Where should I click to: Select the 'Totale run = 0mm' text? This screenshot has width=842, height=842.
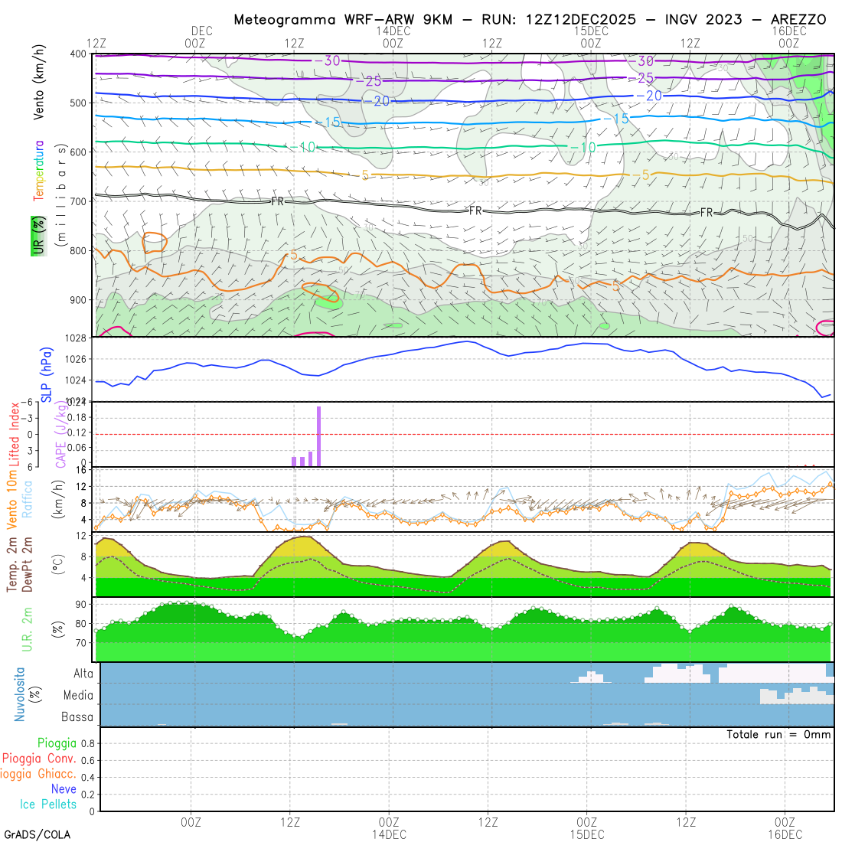[778, 734]
